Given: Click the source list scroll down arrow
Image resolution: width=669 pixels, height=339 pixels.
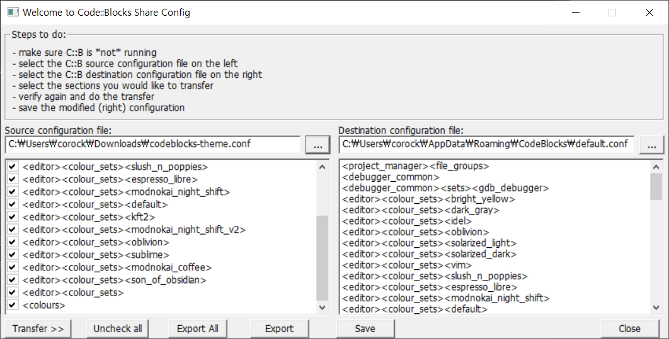Looking at the screenshot, I should pos(323,307).
